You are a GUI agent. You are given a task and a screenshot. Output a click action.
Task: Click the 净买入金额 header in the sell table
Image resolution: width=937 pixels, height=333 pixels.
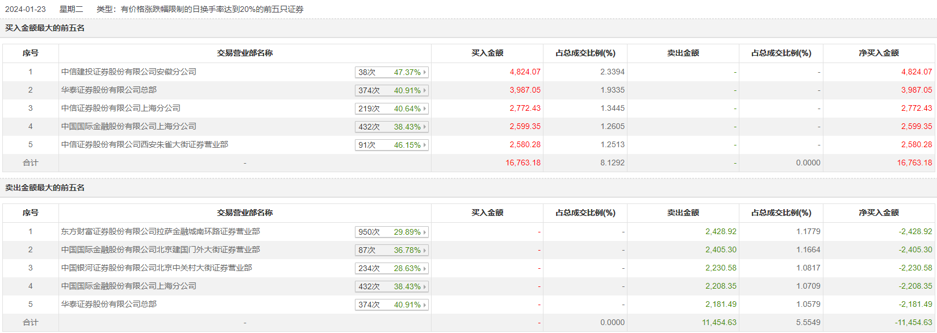[879, 213]
